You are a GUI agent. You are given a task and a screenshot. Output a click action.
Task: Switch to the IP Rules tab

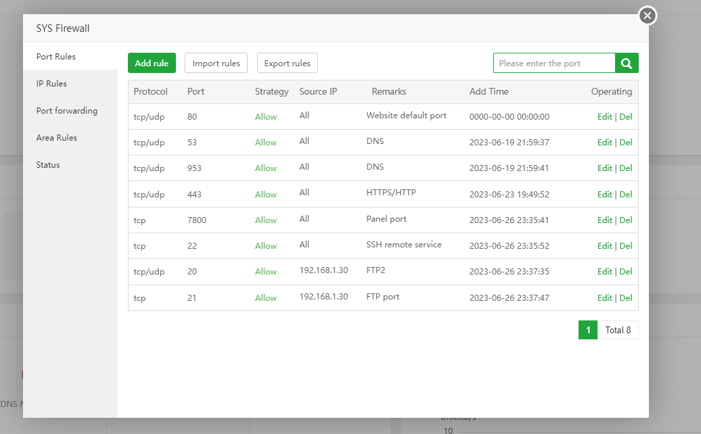click(x=51, y=84)
